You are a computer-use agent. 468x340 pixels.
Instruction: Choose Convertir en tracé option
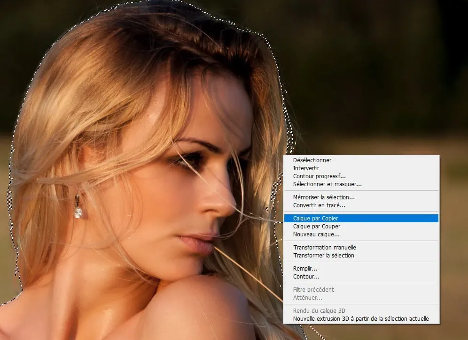tap(319, 205)
